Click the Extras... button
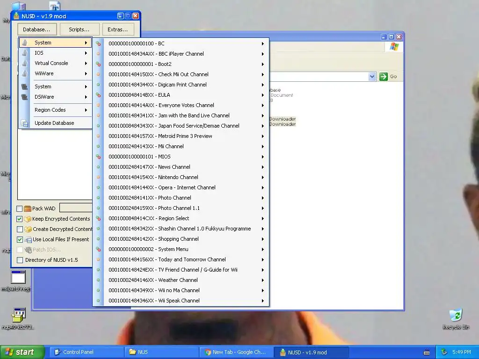Screen dimensions: 479x359 [x=118, y=29]
